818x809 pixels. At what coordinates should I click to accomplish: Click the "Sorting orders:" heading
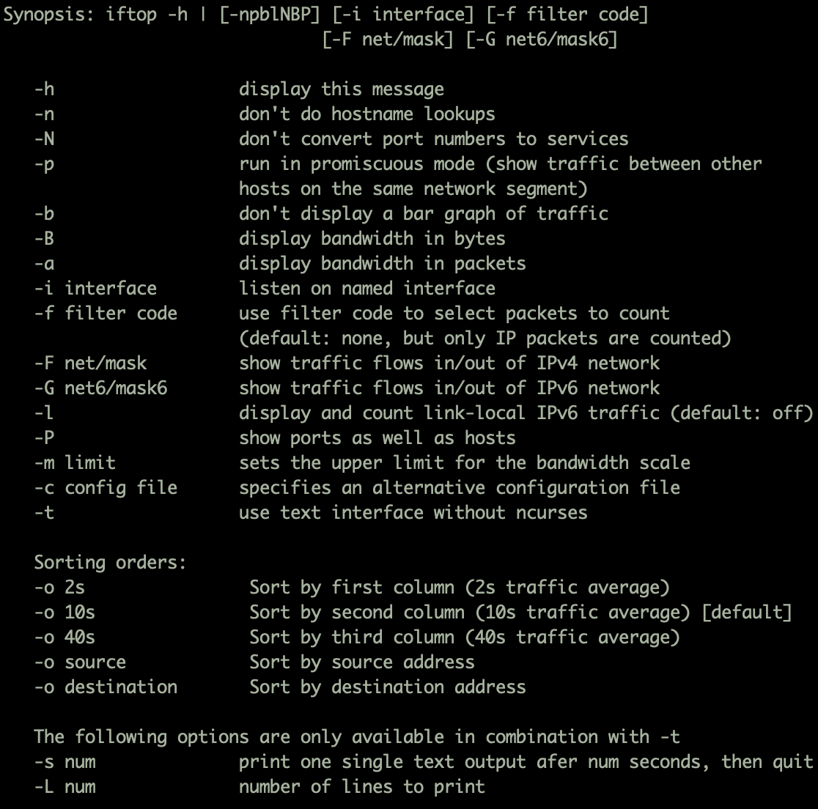110,562
